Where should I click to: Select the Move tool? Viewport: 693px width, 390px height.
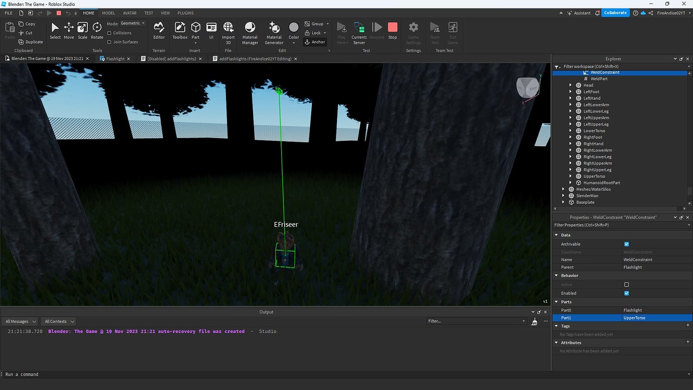(x=68, y=30)
